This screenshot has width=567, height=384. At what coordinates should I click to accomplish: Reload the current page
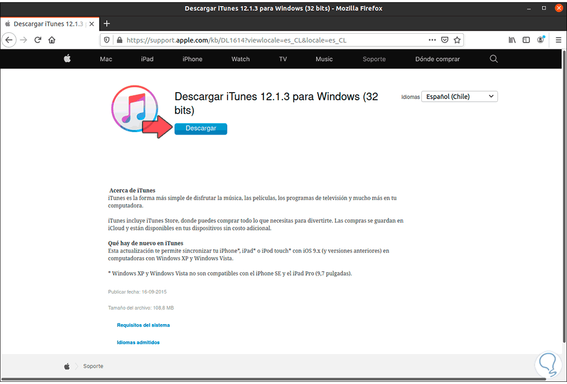point(38,40)
